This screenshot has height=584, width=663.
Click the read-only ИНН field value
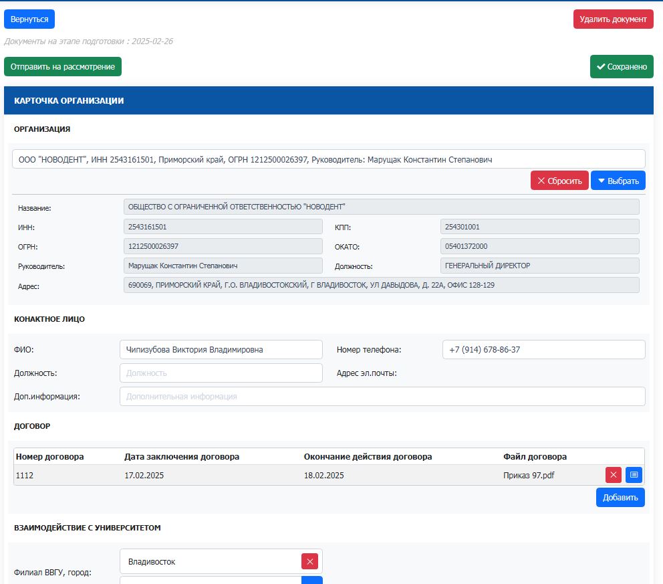(223, 227)
